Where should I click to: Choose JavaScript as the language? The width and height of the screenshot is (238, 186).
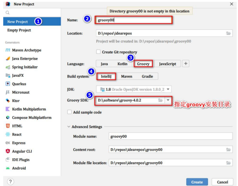[168, 64]
